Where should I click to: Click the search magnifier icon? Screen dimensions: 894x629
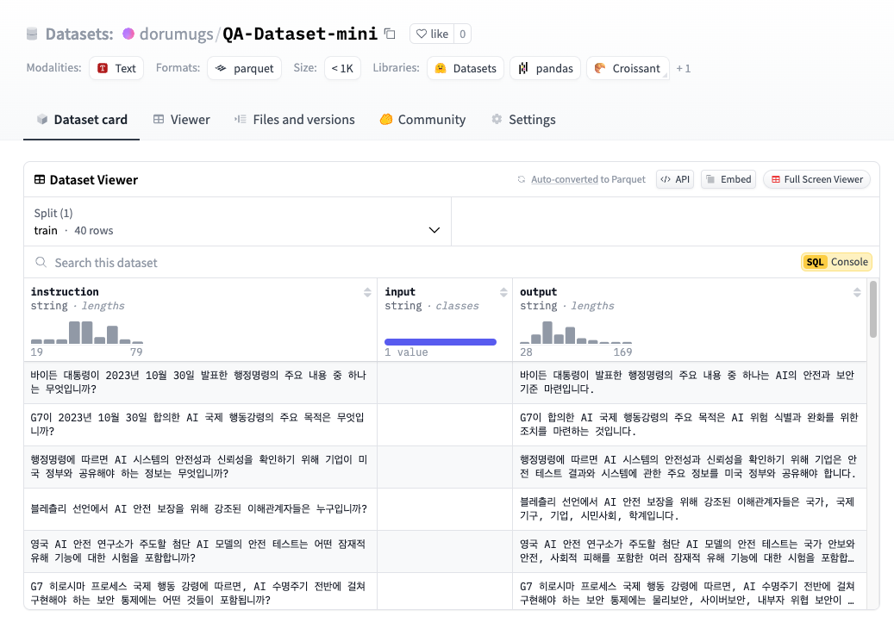click(x=41, y=262)
